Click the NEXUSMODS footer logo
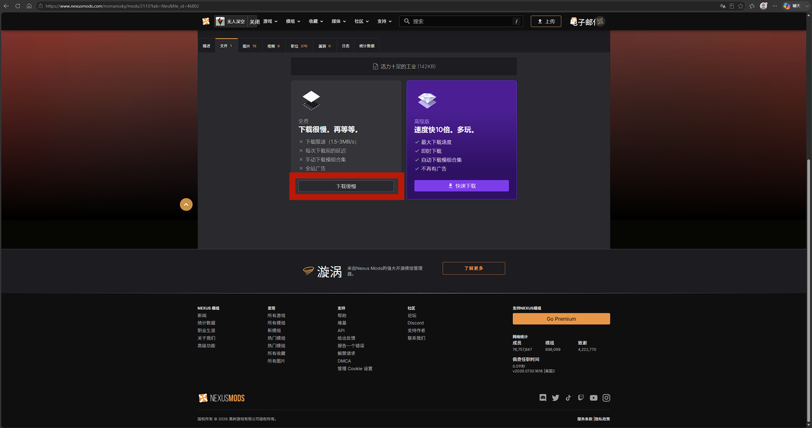The image size is (812, 428). coord(221,398)
